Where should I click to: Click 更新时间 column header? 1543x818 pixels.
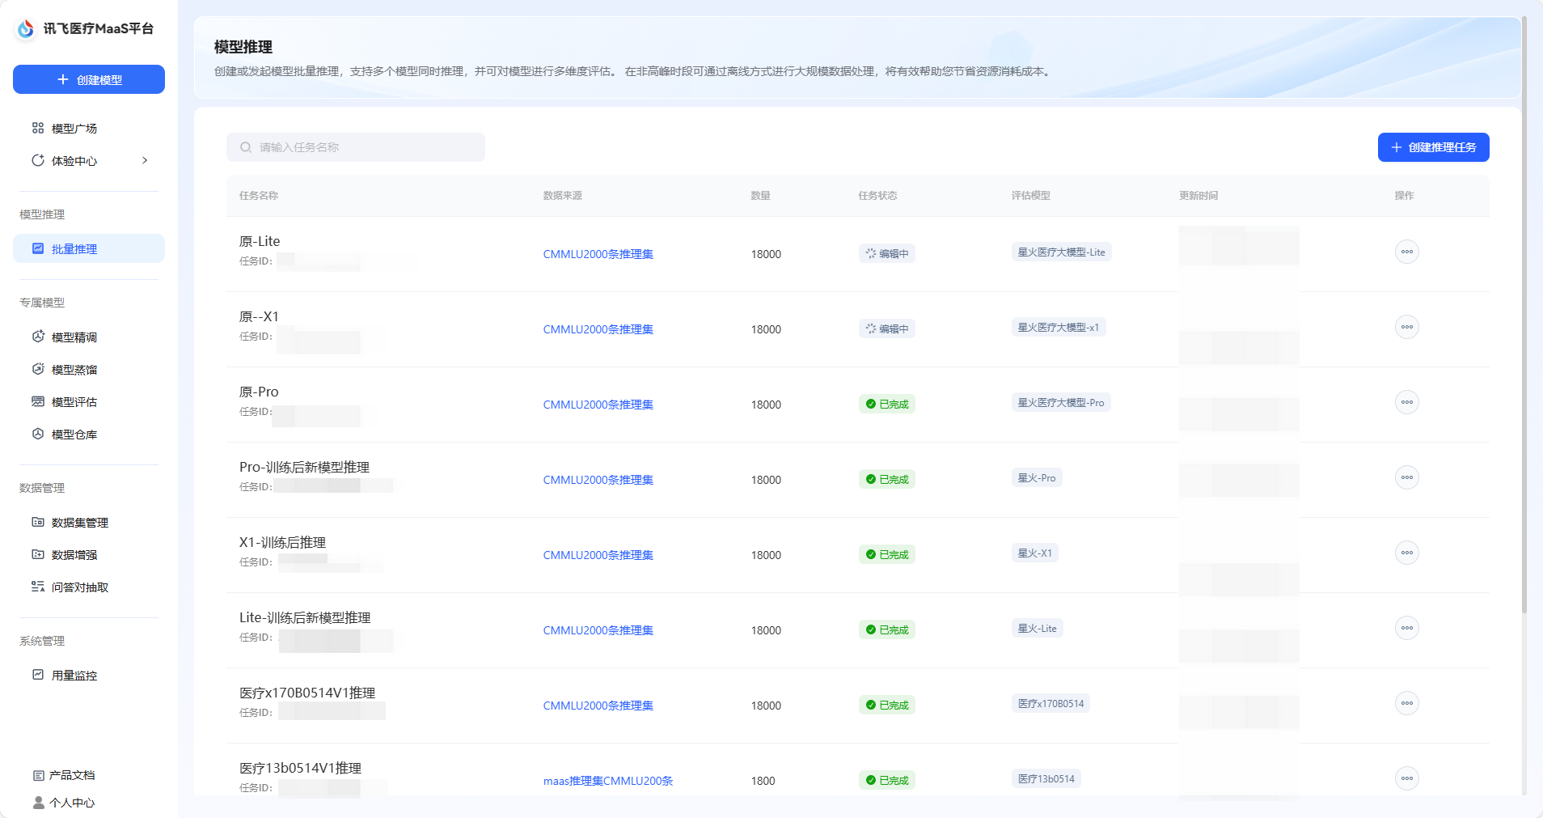coord(1198,196)
